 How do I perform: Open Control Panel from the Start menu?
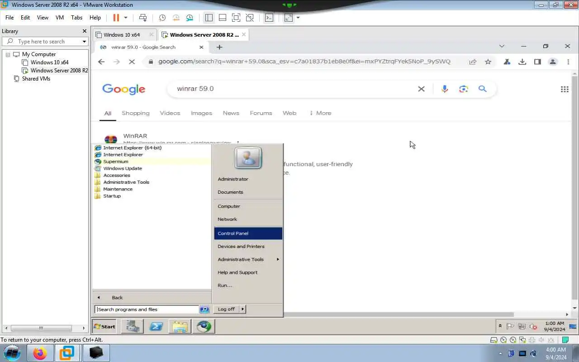click(248, 233)
